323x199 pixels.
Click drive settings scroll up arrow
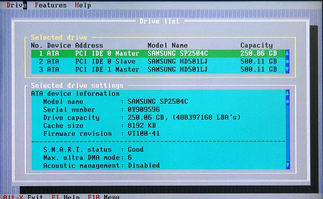[x=288, y=93]
